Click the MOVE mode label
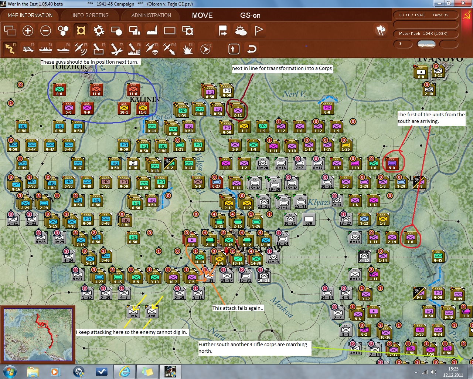This screenshot has width=473, height=379. pyautogui.click(x=202, y=15)
